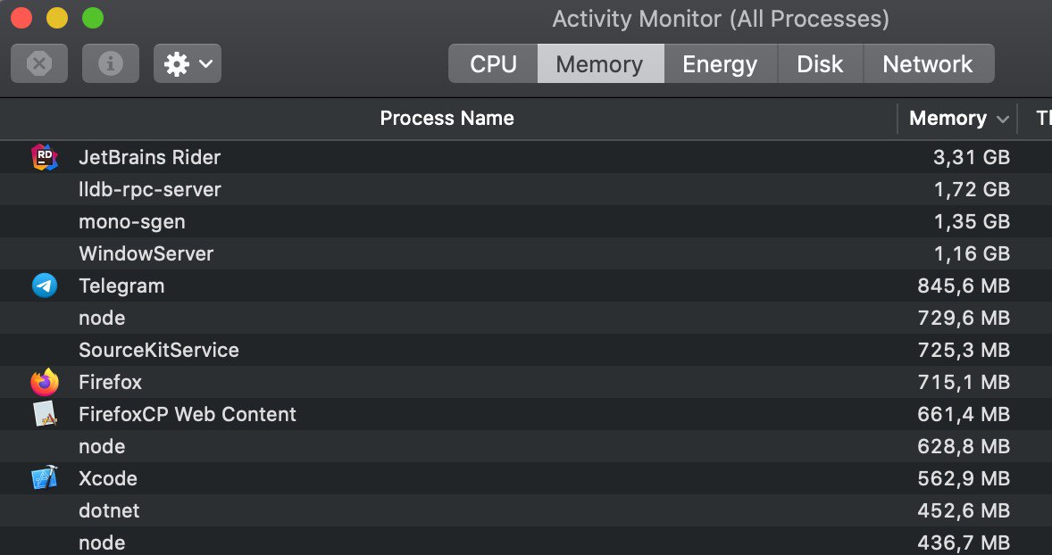Click the Memory column header
This screenshot has width=1052, height=555.
(957, 119)
